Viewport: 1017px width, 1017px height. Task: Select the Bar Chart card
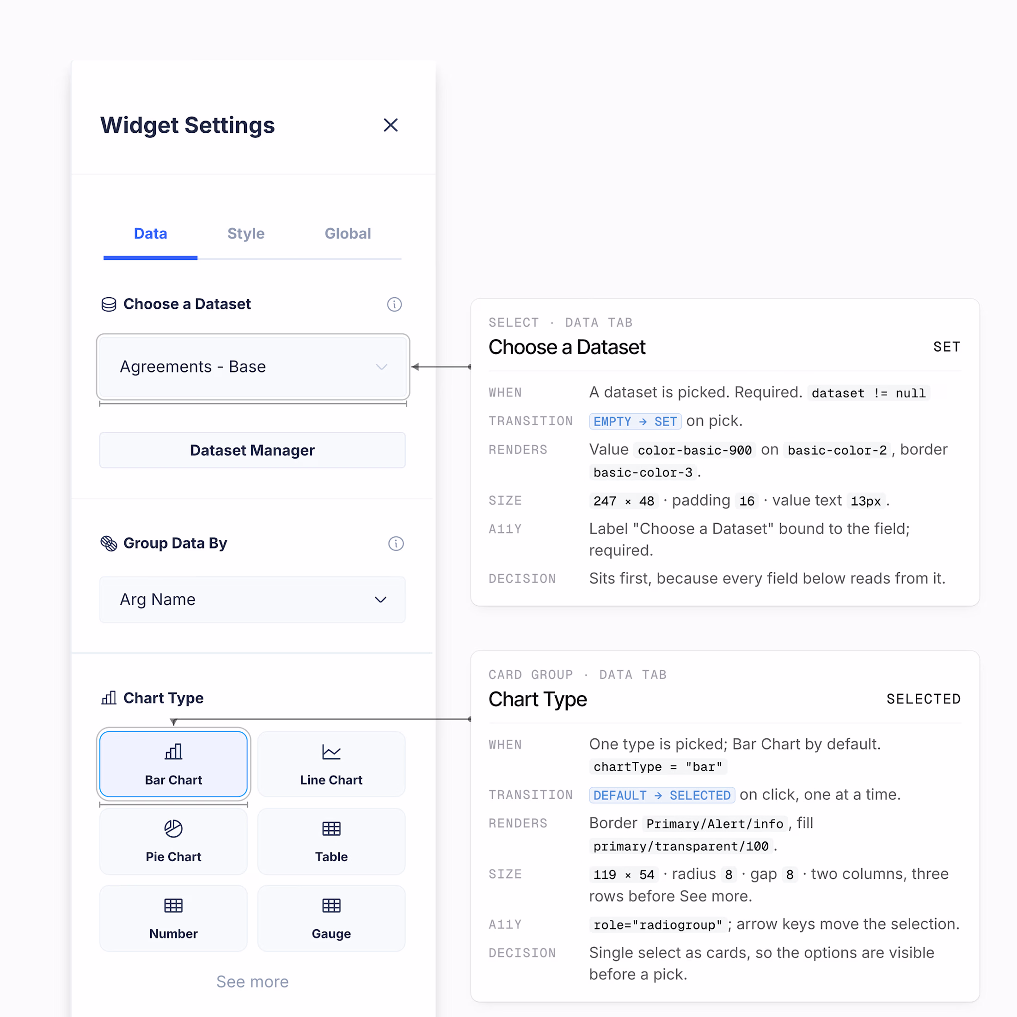click(174, 764)
